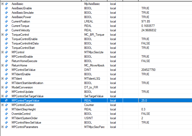Click the TRUE value of AxisBasicSimulate
Image resolution: width=192 pixels, height=136 pixels.
[x=145, y=13]
